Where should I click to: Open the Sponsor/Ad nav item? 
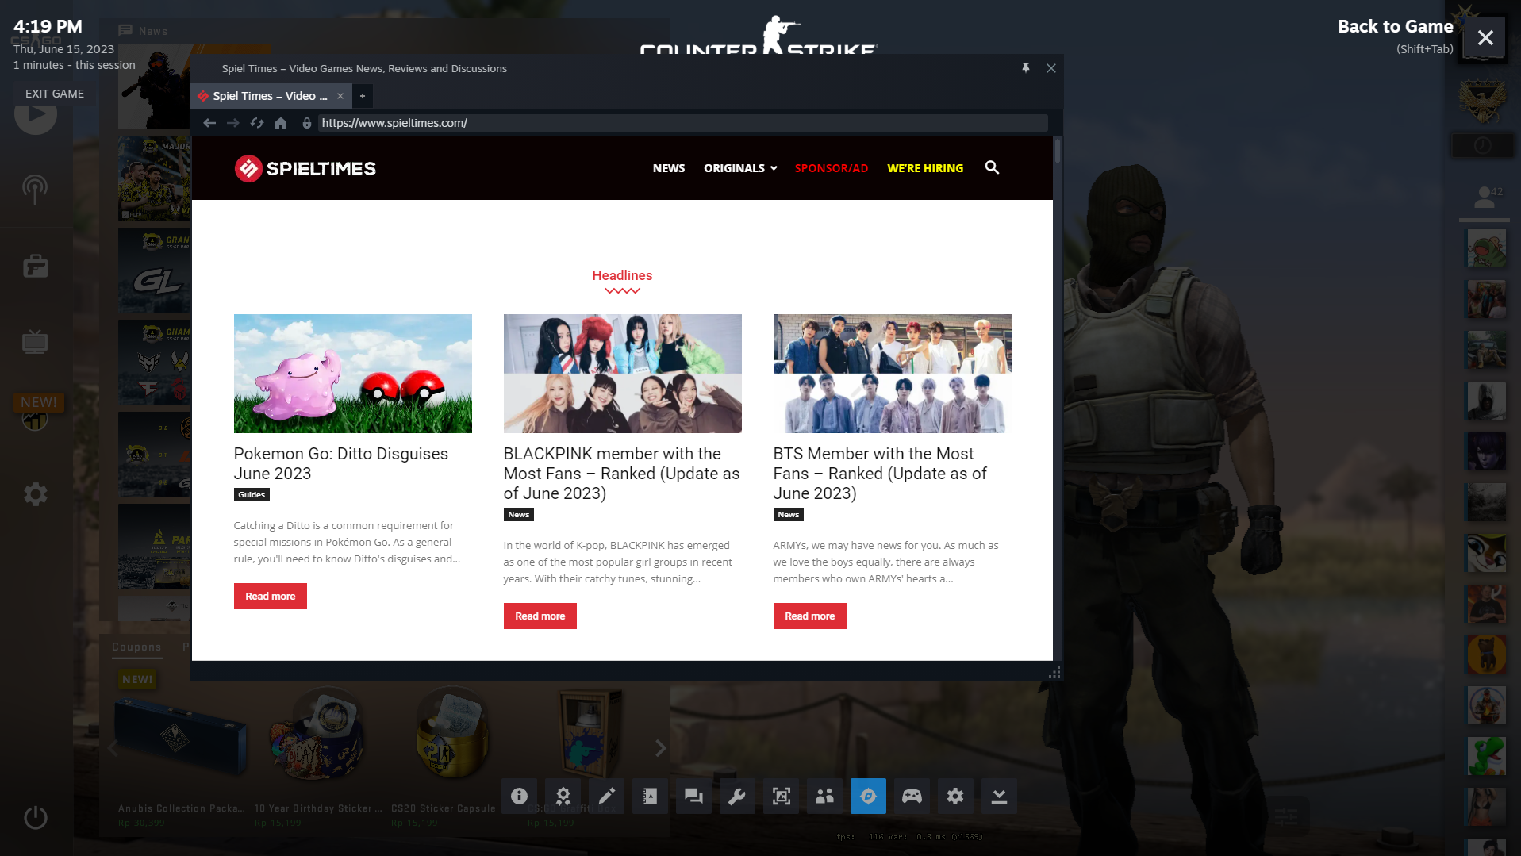[x=832, y=168]
